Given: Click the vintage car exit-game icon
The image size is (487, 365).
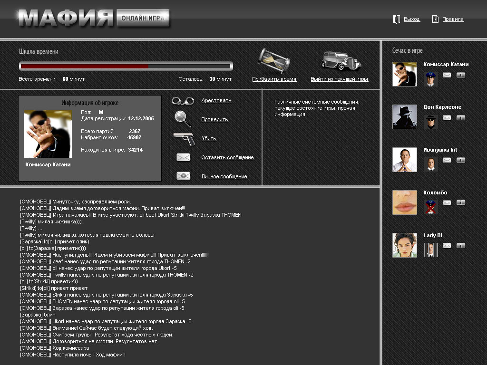Looking at the screenshot, I should (341, 61).
